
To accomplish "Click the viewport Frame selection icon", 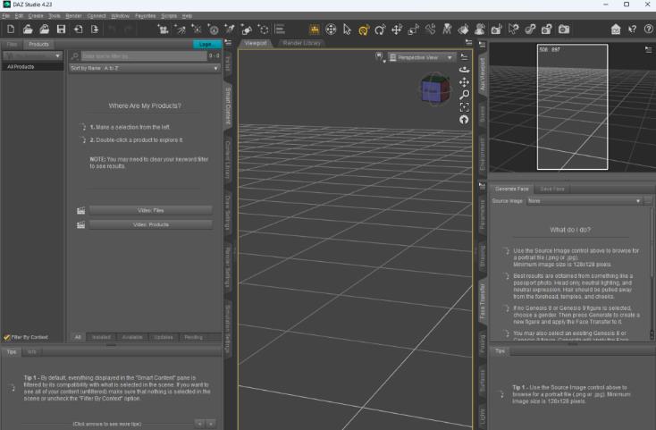I will click(464, 107).
